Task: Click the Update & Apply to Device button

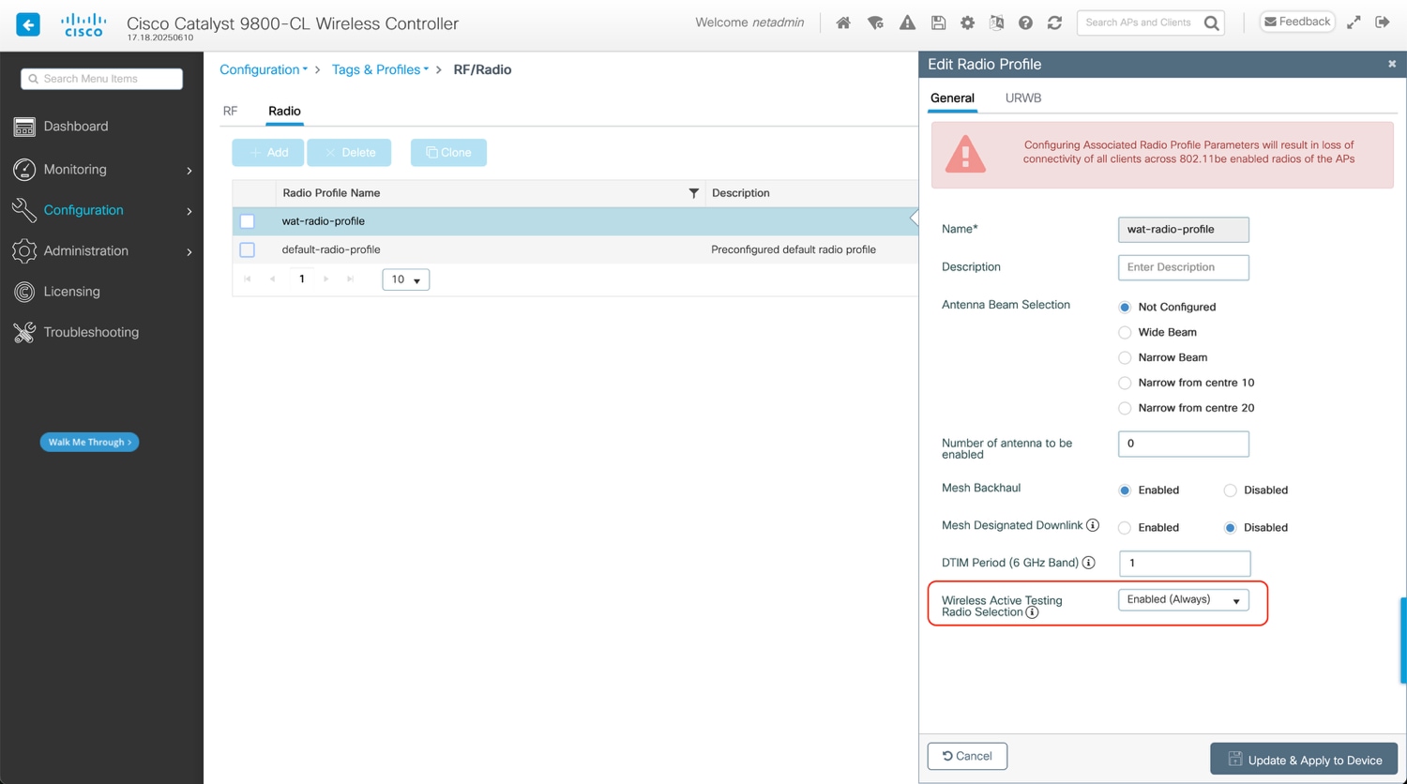Action: (1304, 759)
